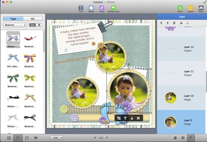Click the clipart list scrollbar
The height and width of the screenshot is (142, 207).
pyautogui.click(x=44, y=41)
